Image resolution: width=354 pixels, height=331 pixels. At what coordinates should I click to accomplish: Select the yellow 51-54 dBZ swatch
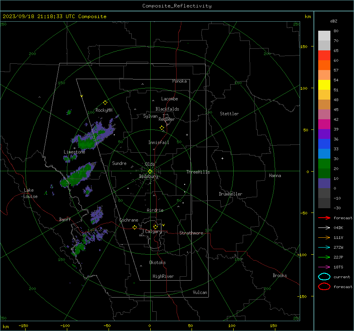point(324,85)
